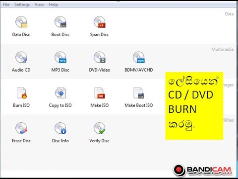
Task: Start an Audio CD project
Action: pos(21,57)
